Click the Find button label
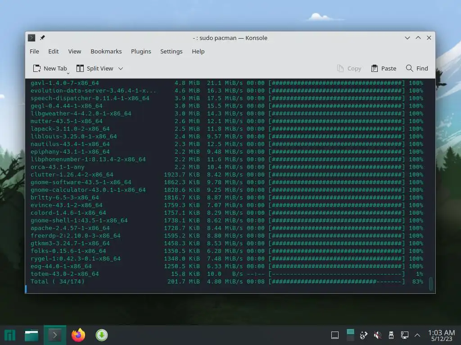The height and width of the screenshot is (345, 461). [x=422, y=68]
